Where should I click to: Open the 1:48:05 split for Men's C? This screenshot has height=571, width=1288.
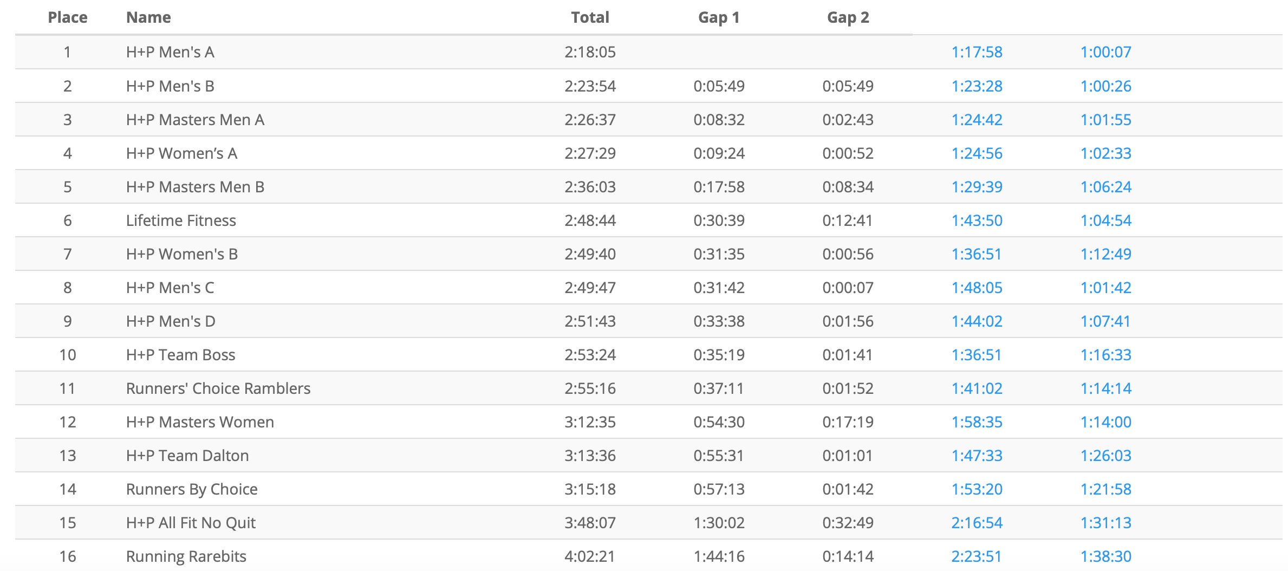977,288
